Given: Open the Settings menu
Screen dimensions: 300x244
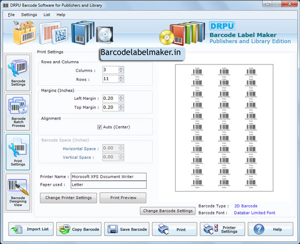Looking at the screenshot, I should tap(29, 15).
